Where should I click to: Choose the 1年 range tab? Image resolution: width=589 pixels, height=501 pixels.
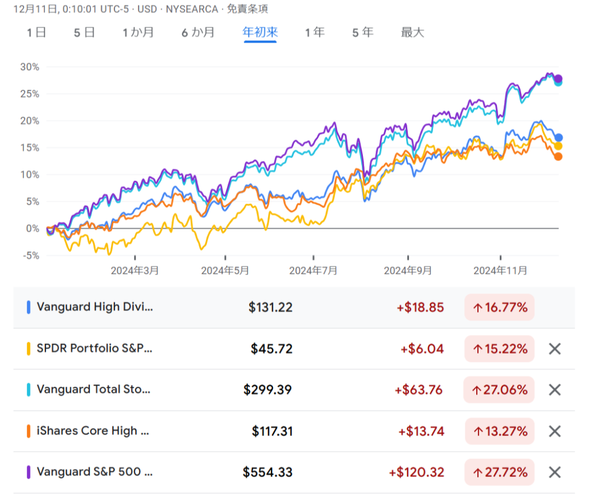[x=315, y=32]
